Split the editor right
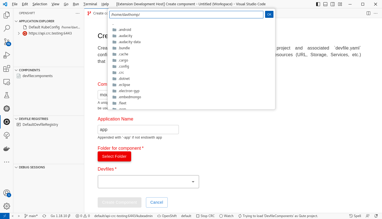 pos(368,13)
